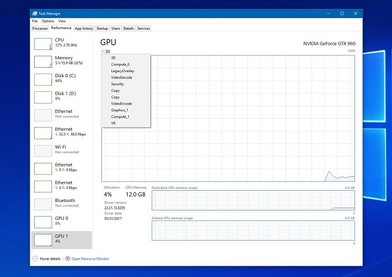Minimize the Task Manager window

point(329,13)
